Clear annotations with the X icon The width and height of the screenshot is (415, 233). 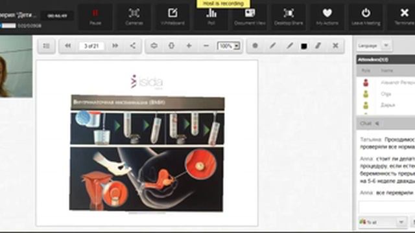(335, 46)
